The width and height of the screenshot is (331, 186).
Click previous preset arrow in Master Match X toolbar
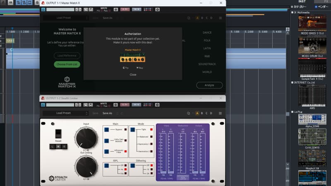(77, 10)
